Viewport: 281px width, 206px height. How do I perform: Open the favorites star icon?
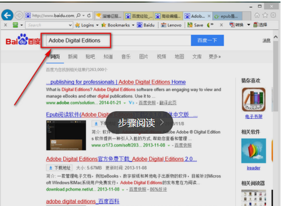265,15
